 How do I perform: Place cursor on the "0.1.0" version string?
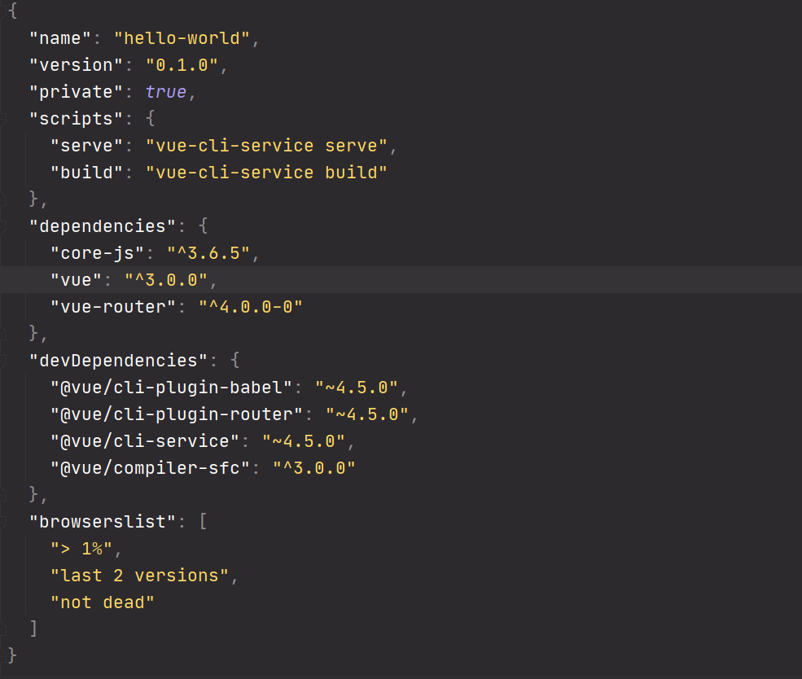[x=182, y=65]
